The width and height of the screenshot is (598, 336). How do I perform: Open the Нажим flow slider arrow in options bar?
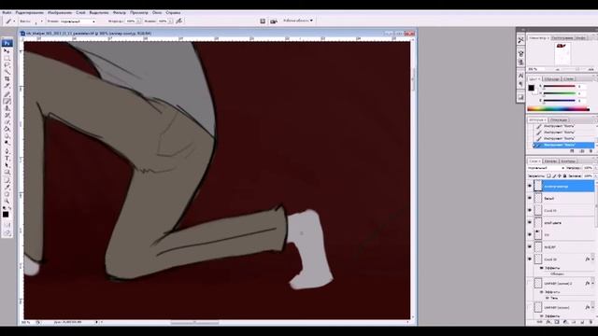(x=170, y=21)
